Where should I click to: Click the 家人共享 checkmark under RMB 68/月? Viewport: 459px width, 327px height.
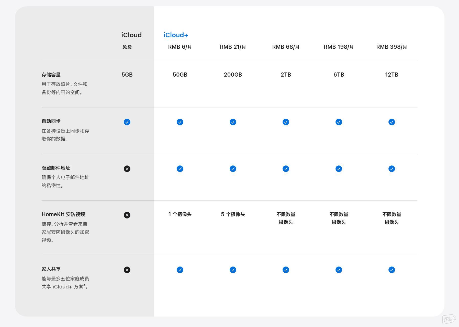286,270
